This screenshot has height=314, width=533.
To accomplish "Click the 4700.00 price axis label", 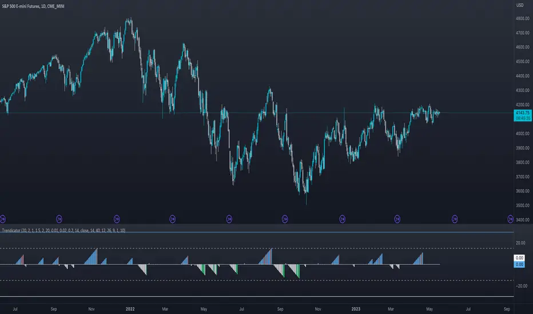I will 523,33.
